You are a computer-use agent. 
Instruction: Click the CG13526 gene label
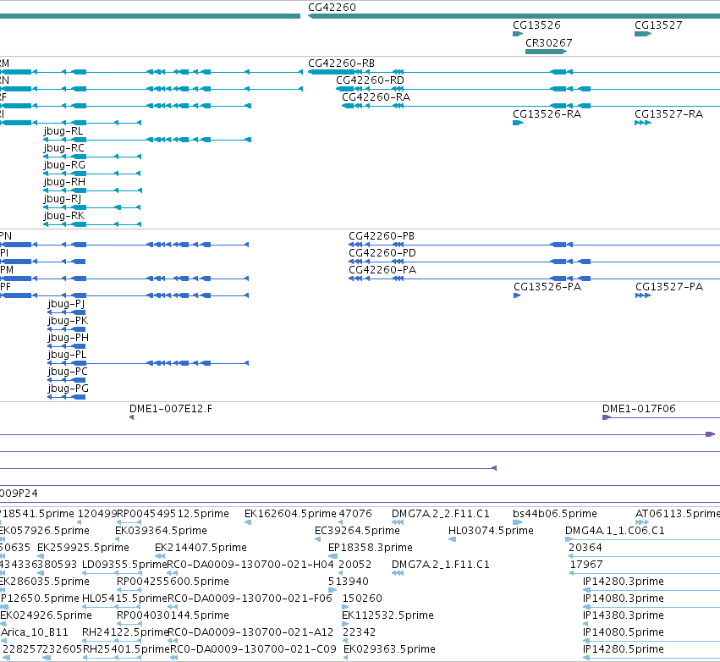(536, 25)
